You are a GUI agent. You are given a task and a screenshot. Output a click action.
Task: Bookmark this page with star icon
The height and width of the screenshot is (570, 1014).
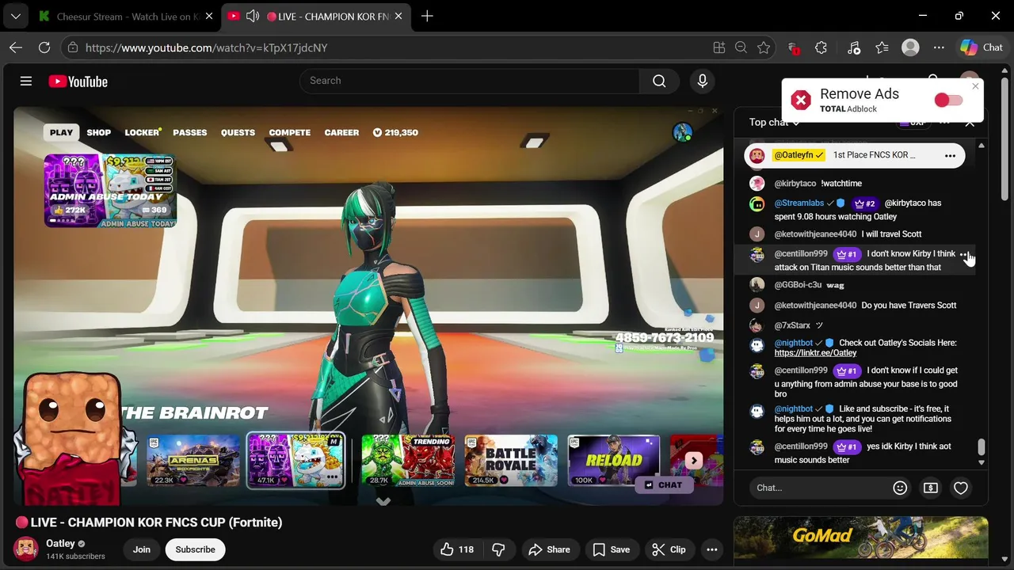[x=764, y=47]
